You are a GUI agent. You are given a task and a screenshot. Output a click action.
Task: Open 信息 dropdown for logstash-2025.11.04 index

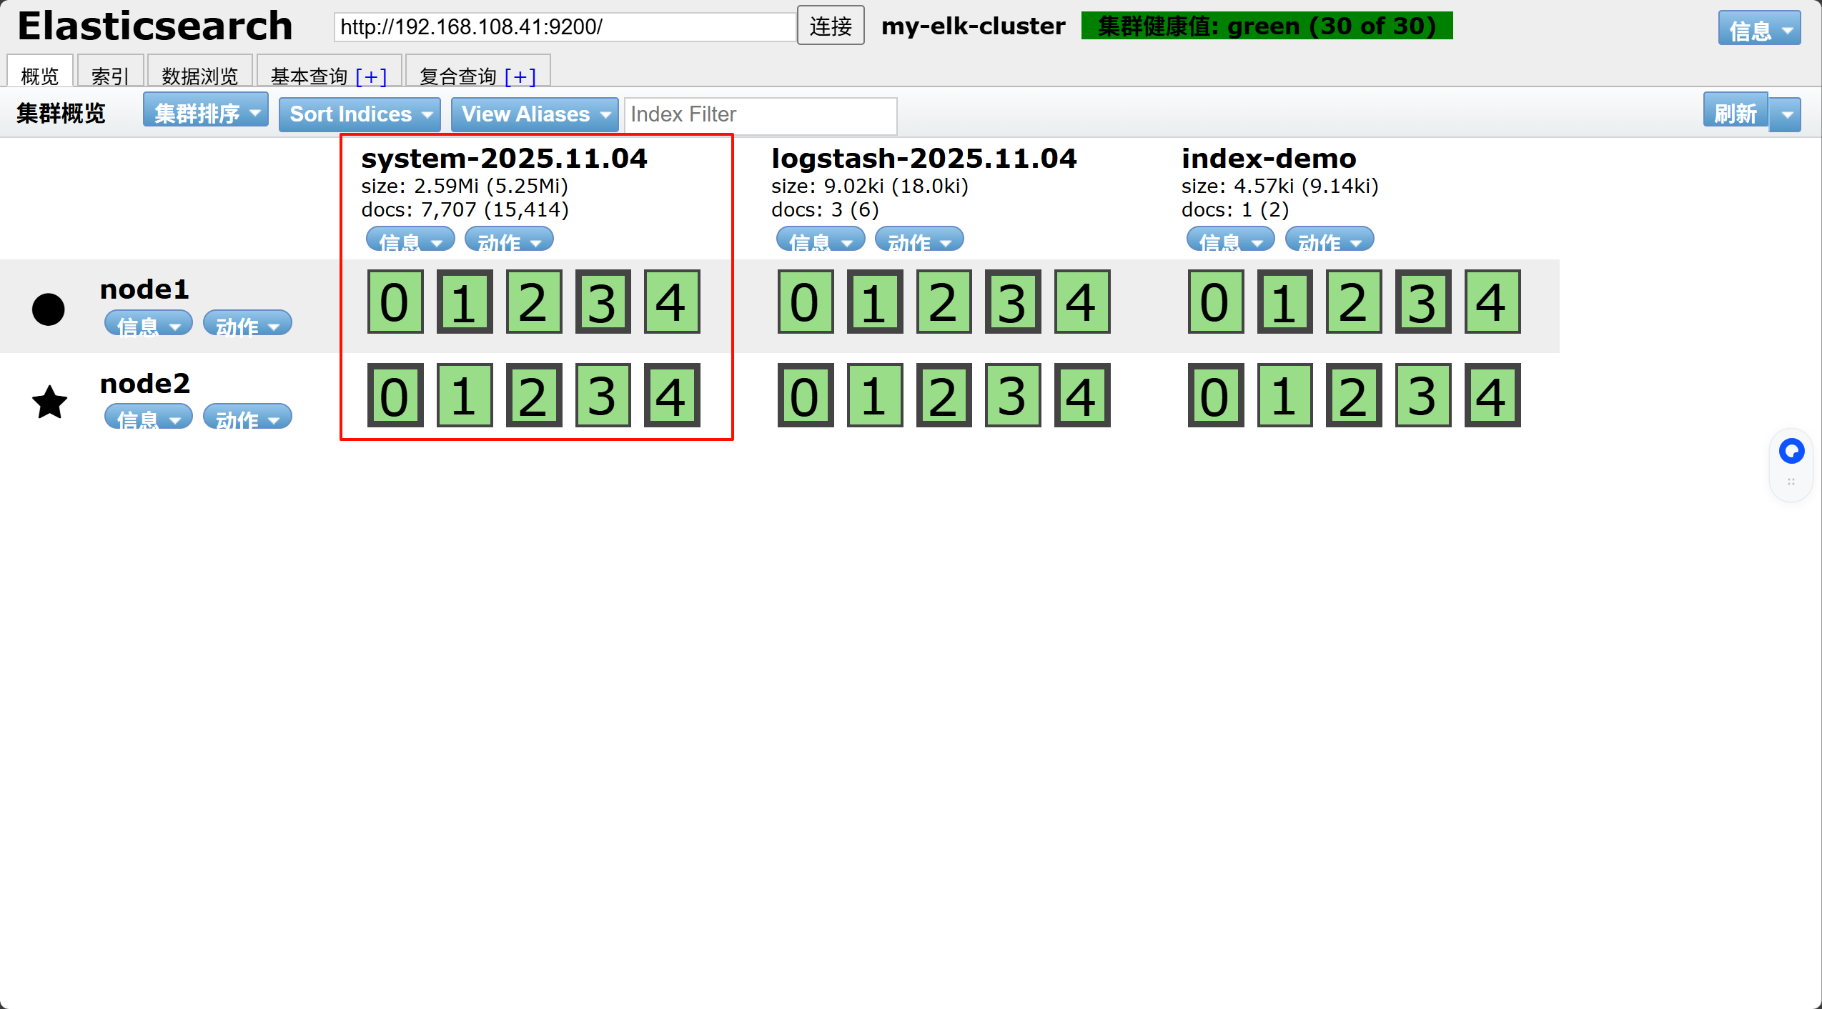click(821, 240)
